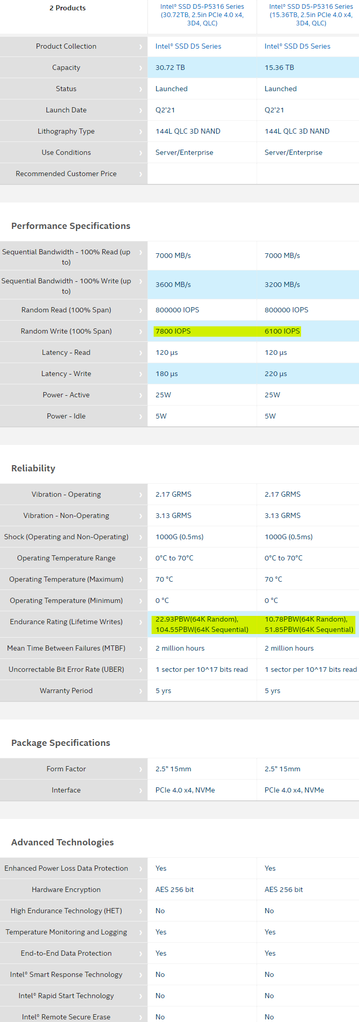Click the Performance Specifications section heading
This screenshot has height=1022, width=359.
(x=71, y=226)
